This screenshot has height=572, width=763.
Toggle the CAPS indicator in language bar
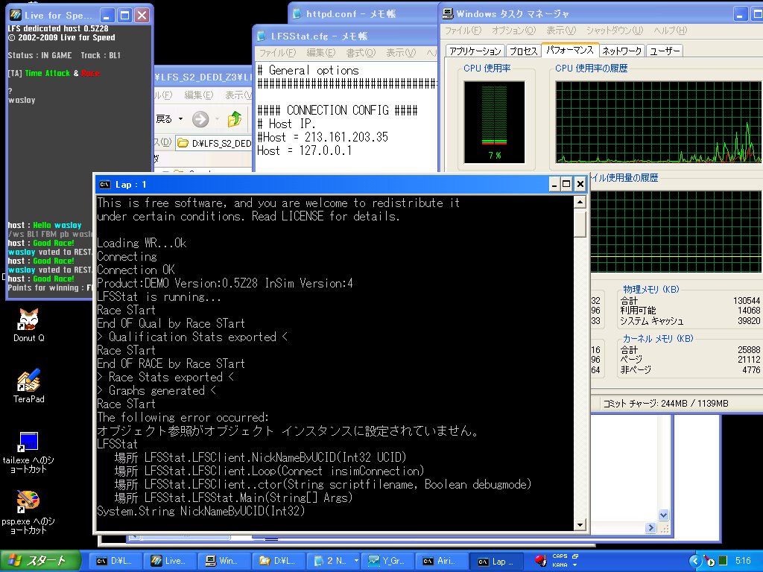click(560, 556)
